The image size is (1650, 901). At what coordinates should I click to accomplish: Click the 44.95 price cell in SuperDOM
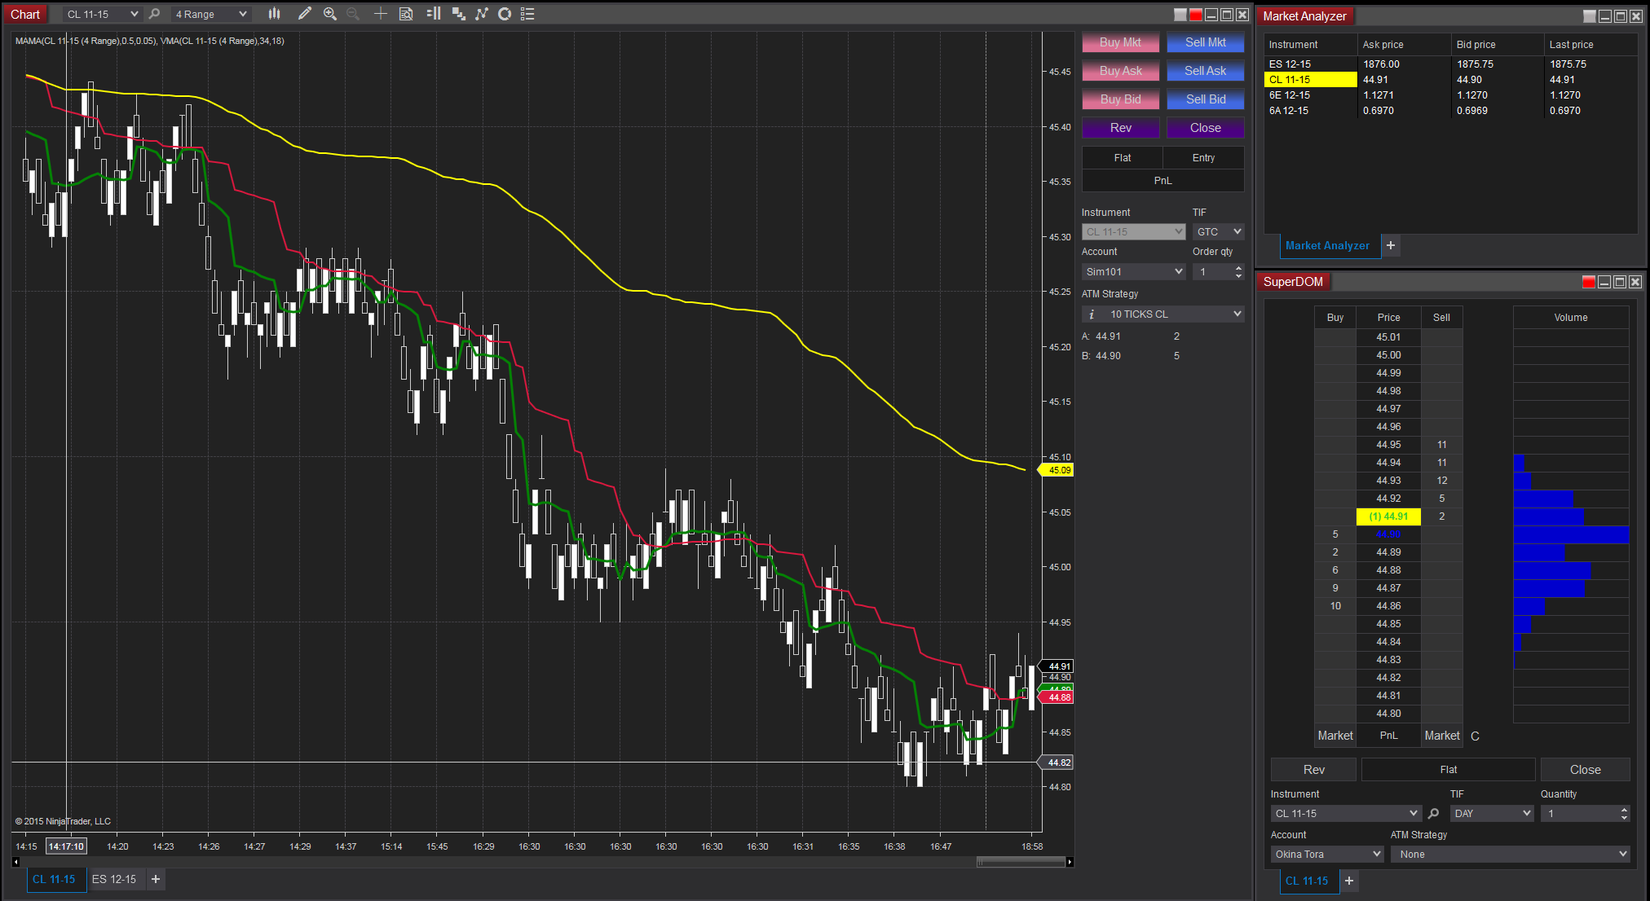tap(1388, 445)
